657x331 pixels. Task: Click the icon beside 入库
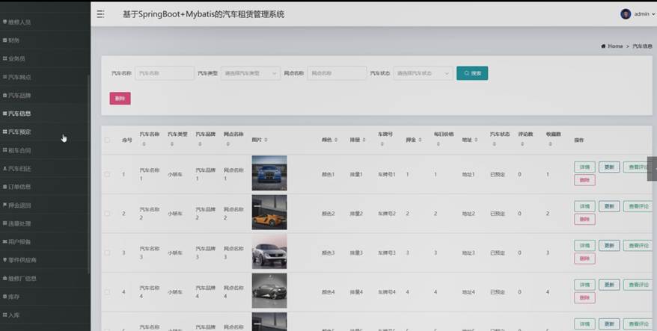pyautogui.click(x=4, y=315)
